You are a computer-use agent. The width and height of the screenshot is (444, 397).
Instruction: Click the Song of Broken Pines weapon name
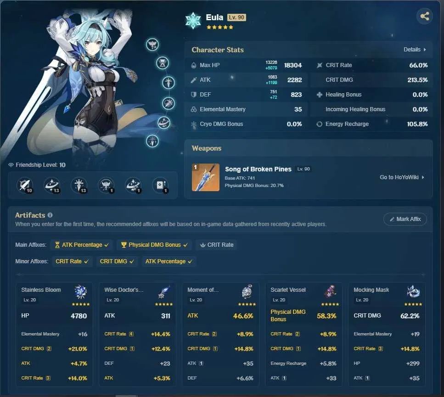point(258,169)
